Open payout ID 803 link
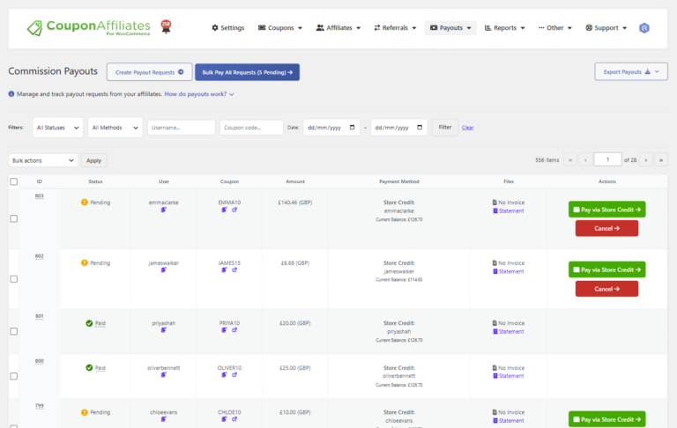The image size is (677, 428). tap(40, 196)
